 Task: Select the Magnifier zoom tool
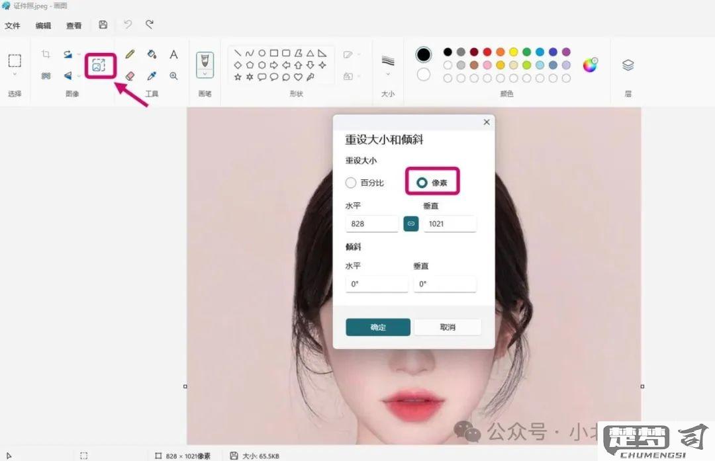pyautogui.click(x=173, y=75)
